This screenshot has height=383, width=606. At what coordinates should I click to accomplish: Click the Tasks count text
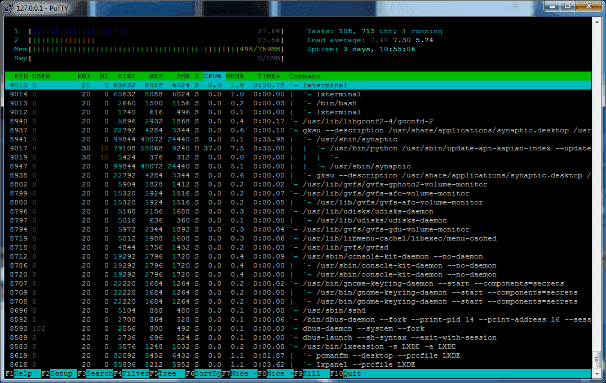tap(374, 32)
